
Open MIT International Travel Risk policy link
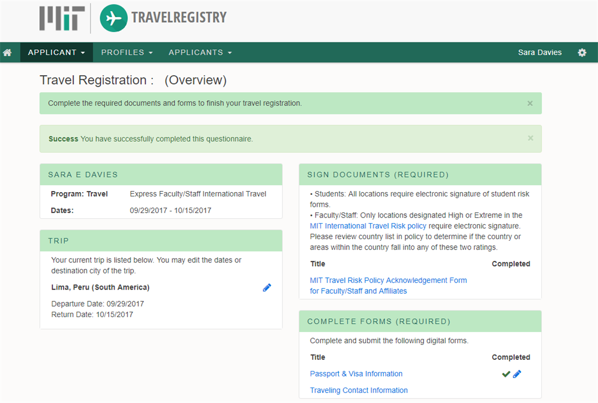(368, 226)
